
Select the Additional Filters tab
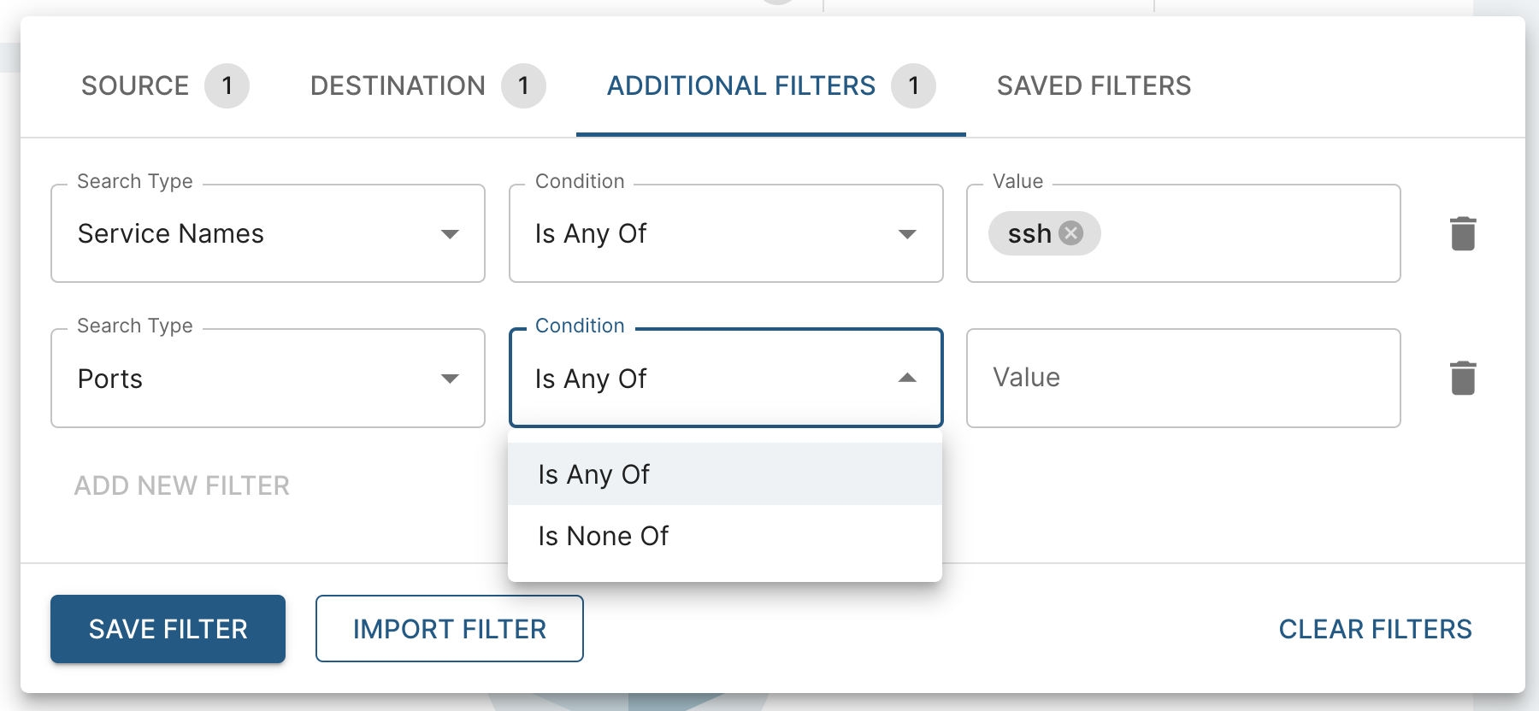pyautogui.click(x=771, y=85)
